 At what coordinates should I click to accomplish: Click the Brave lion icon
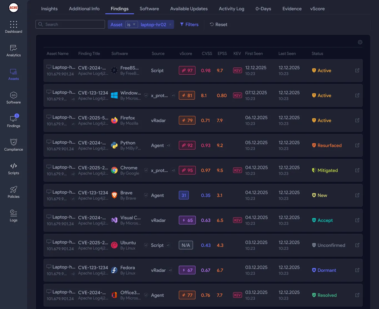point(114,195)
